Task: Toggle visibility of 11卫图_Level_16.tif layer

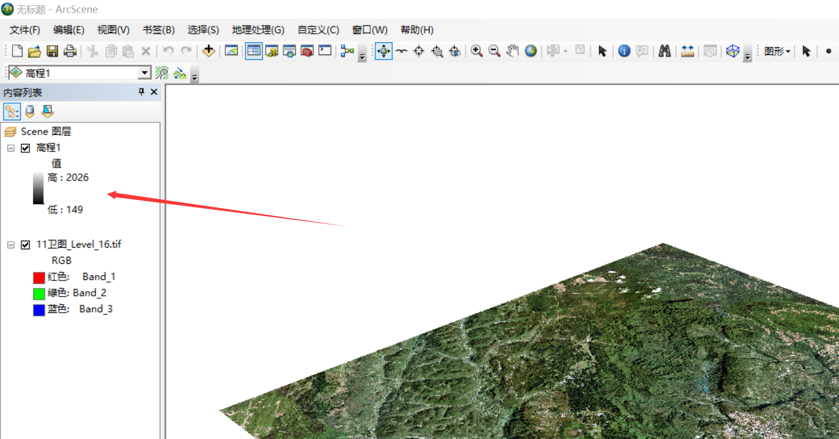Action: [25, 244]
